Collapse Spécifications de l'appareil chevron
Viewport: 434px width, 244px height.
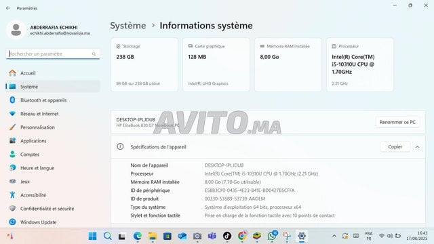click(418, 147)
